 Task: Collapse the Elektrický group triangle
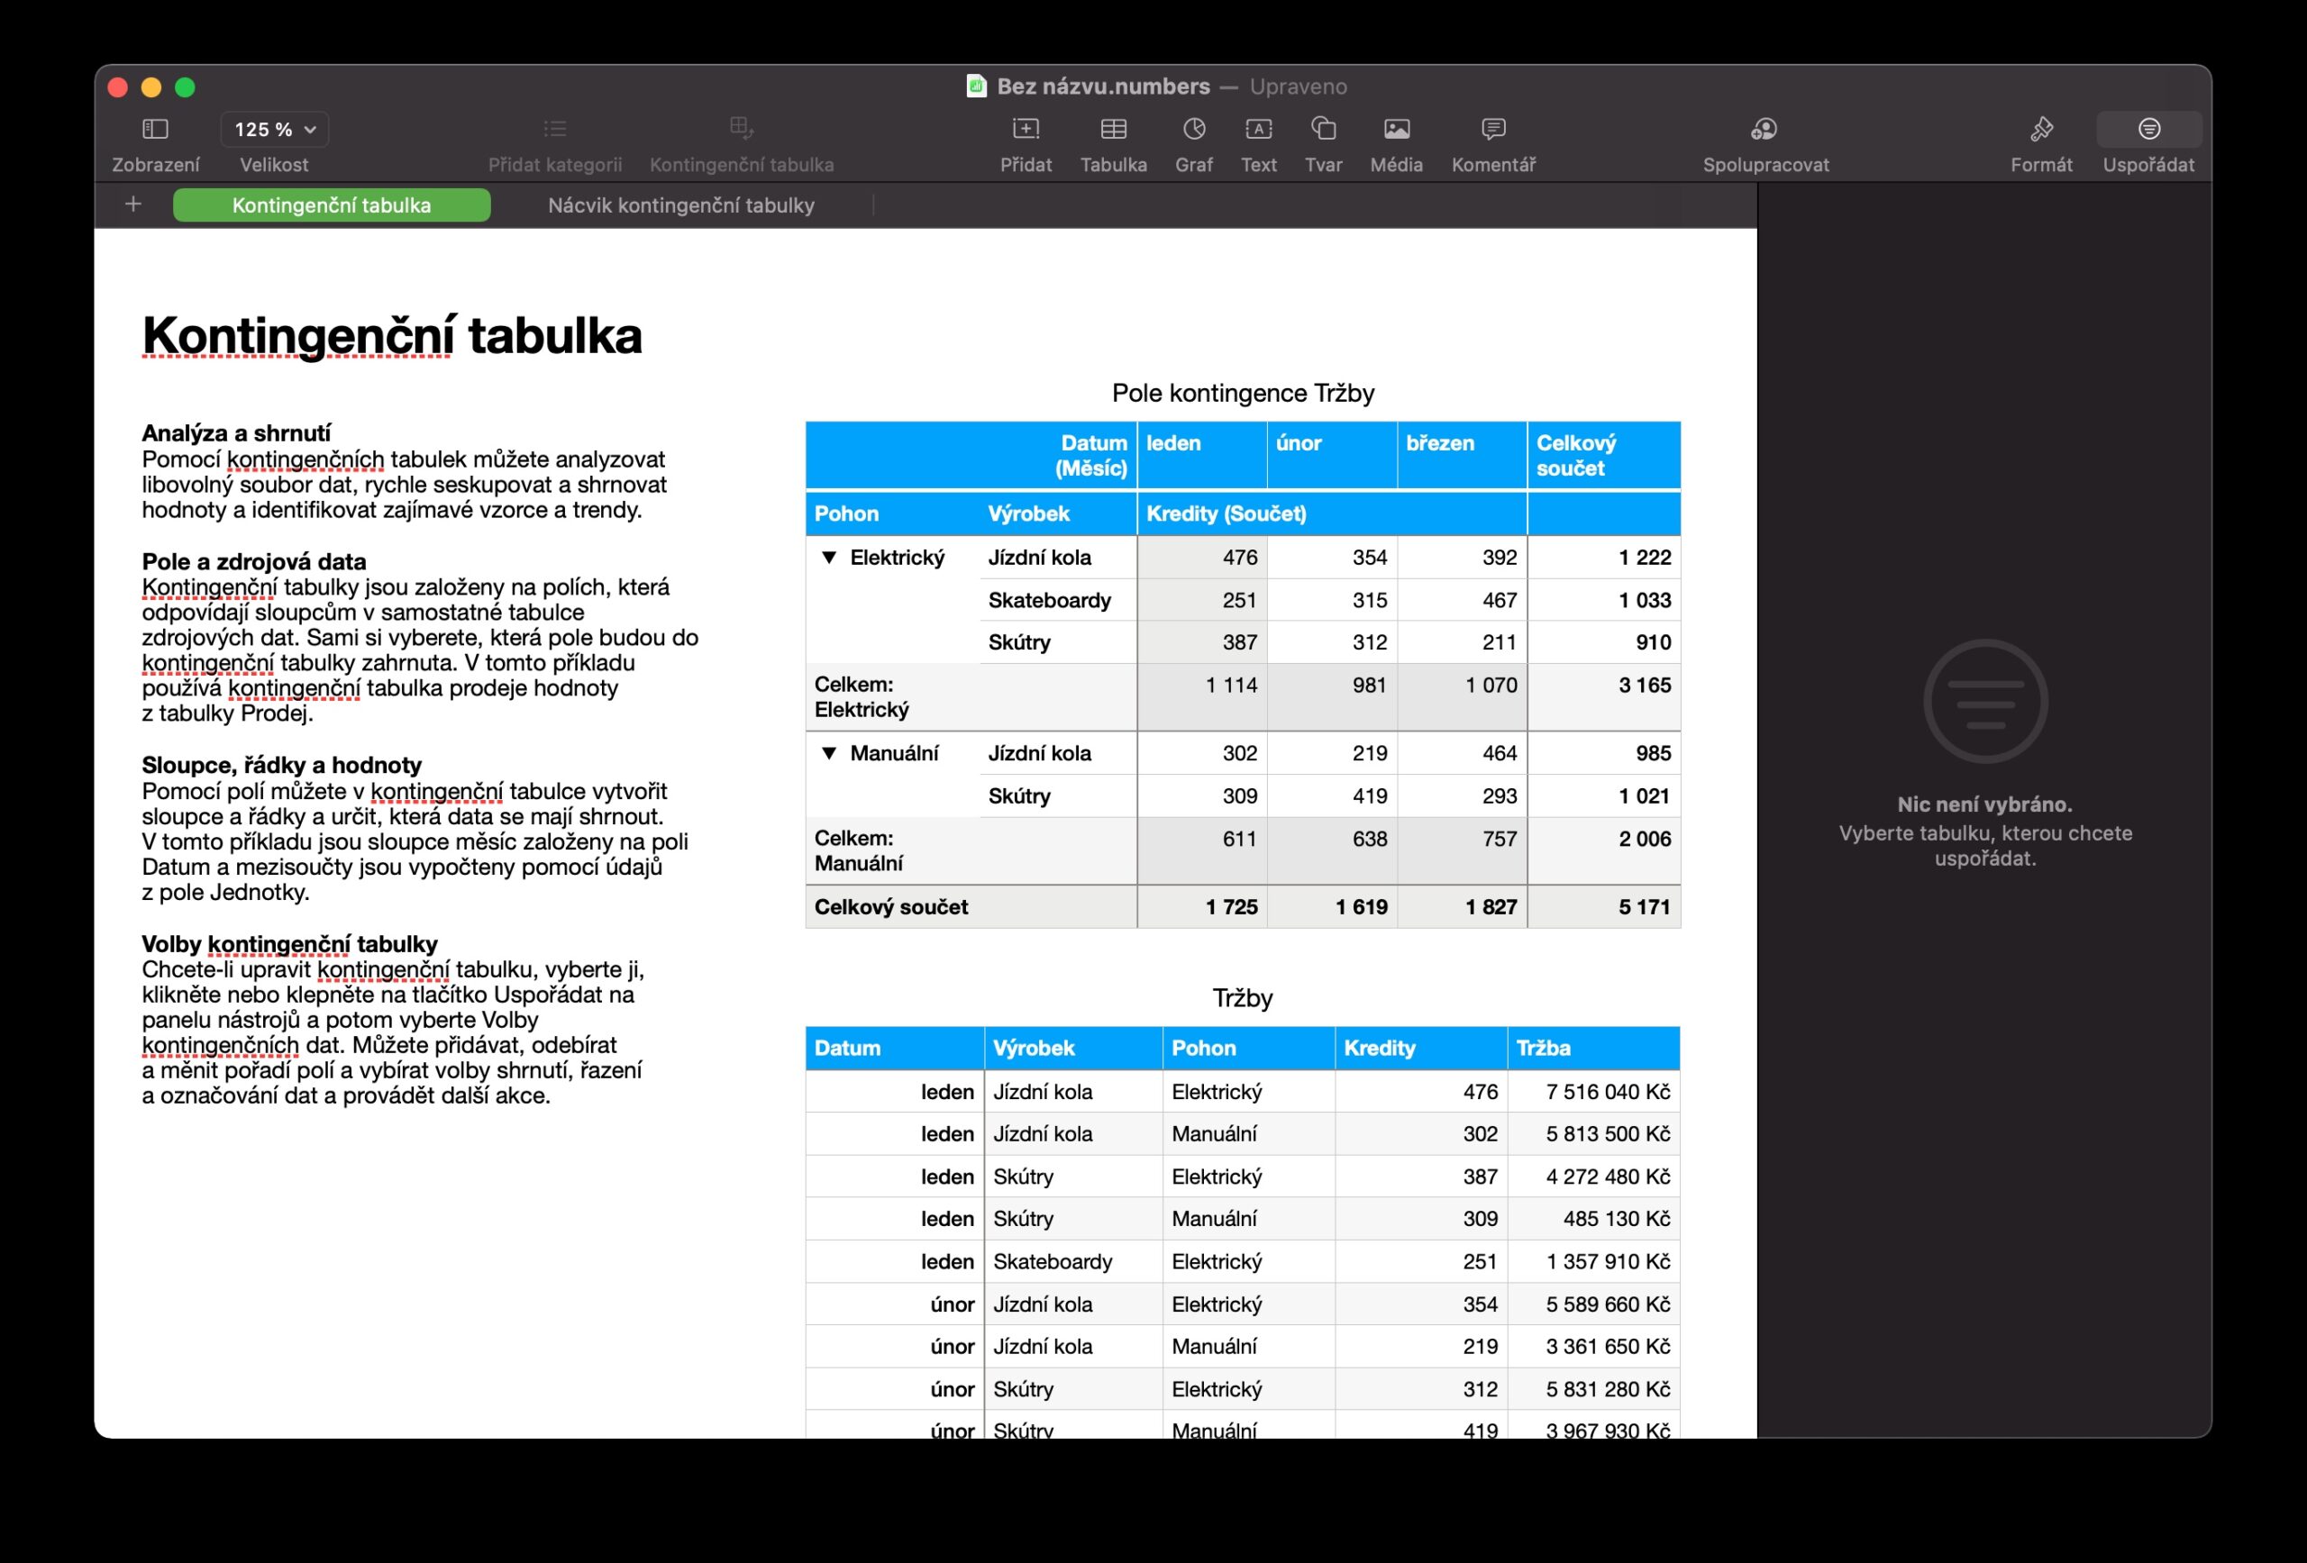pyautogui.click(x=829, y=558)
